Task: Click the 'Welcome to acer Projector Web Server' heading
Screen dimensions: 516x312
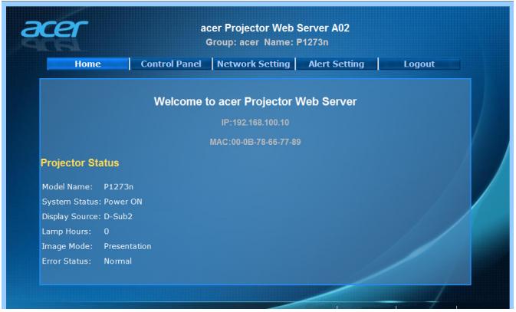Action: 255,101
